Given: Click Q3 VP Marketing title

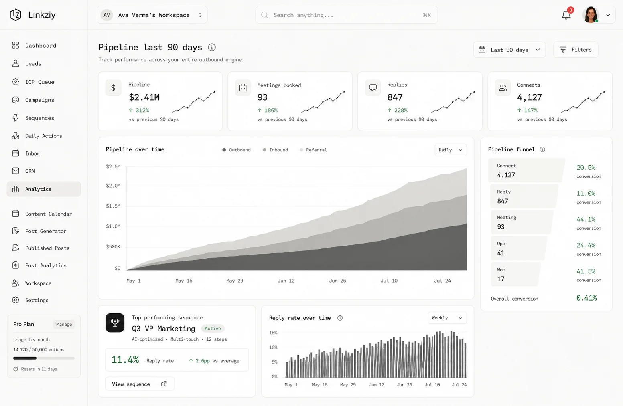Looking at the screenshot, I should click(x=163, y=329).
